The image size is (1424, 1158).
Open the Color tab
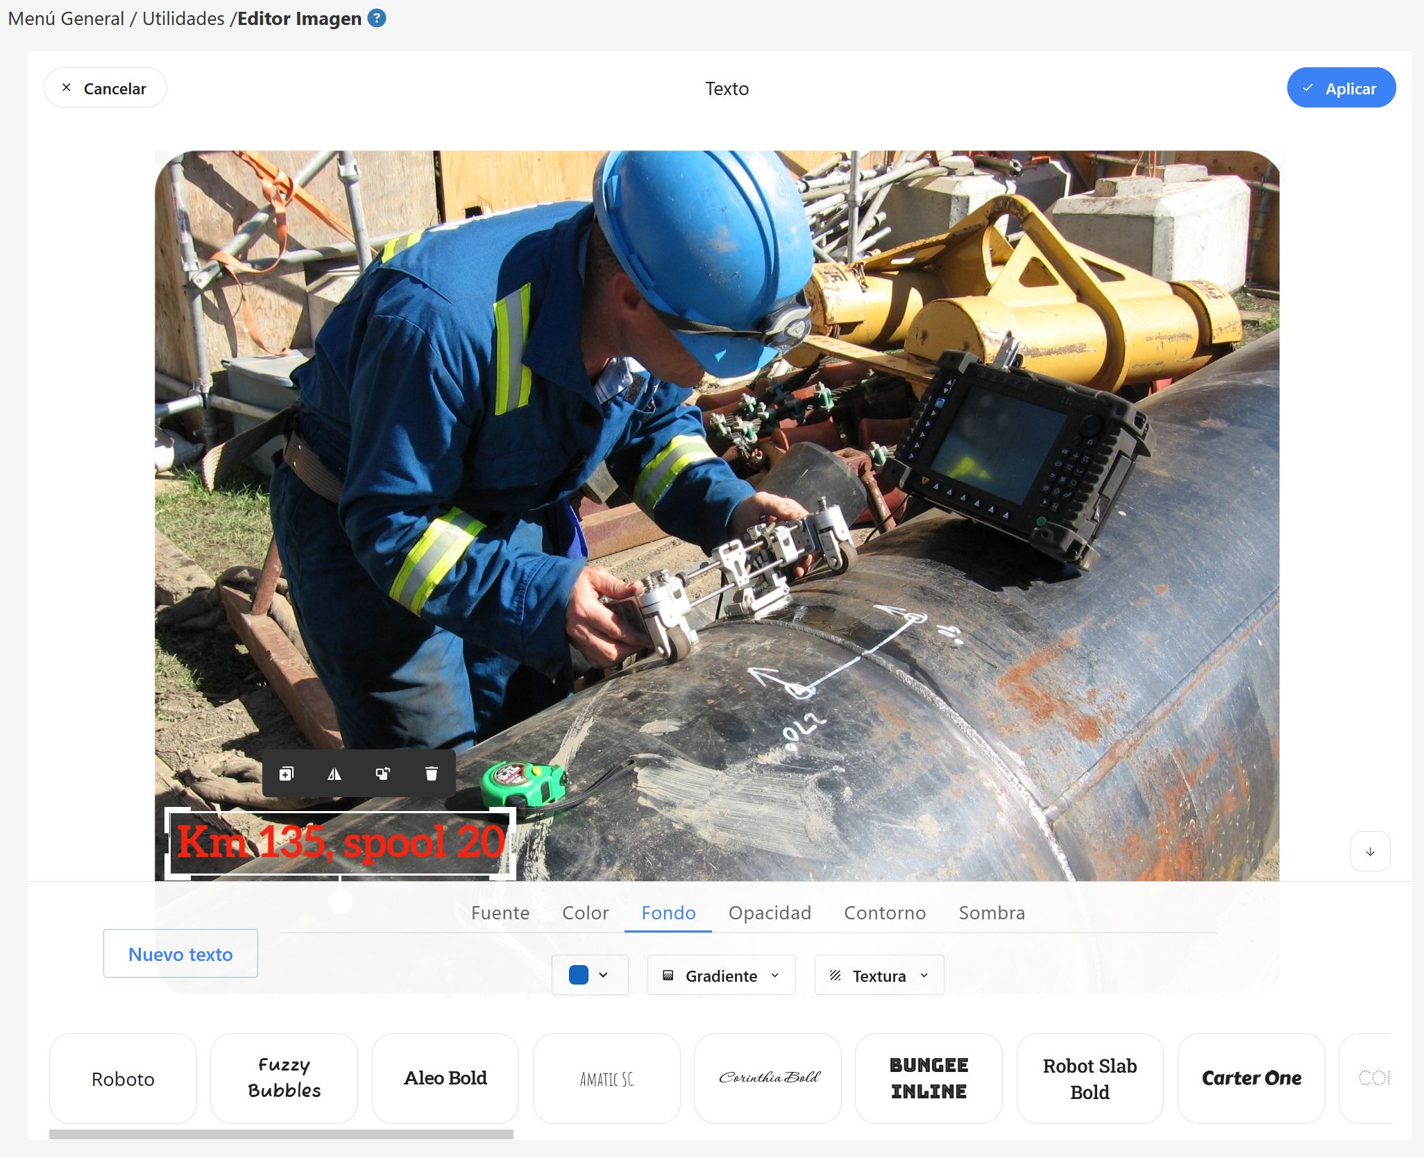point(585,912)
